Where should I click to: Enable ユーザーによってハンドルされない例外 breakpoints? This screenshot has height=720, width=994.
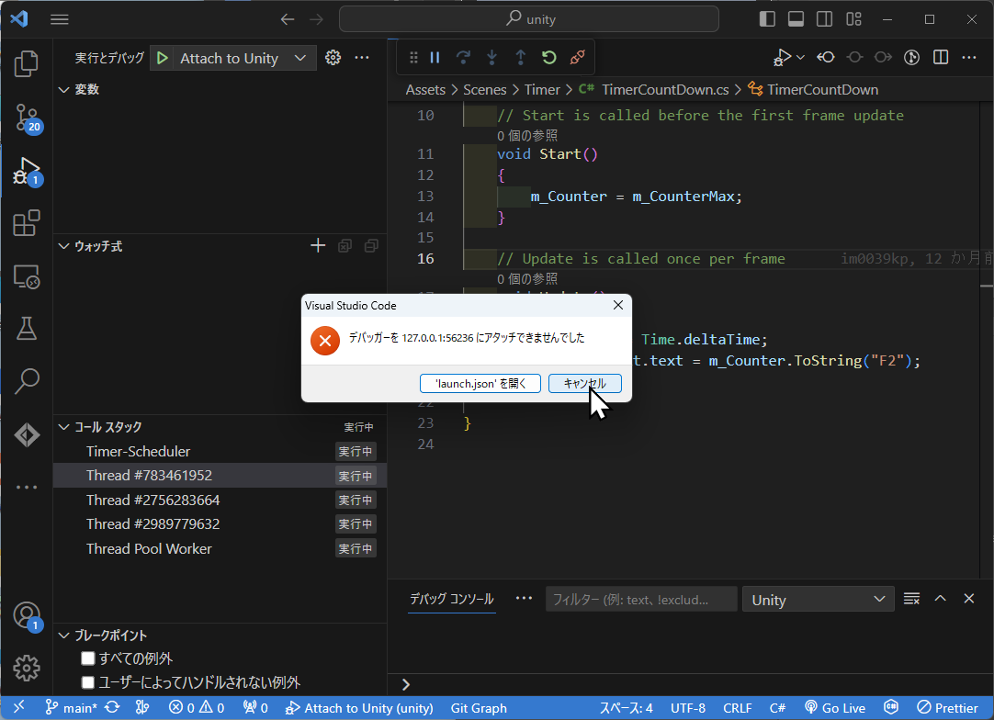(88, 681)
